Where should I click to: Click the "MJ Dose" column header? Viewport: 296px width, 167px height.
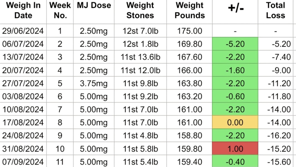[x=94, y=6]
